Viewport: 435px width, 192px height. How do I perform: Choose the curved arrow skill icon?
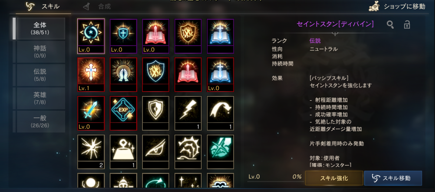pos(220,113)
